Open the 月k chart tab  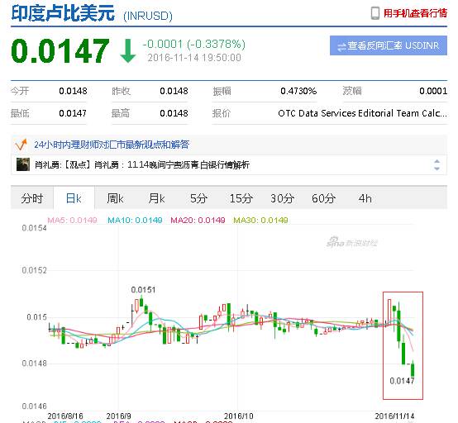click(x=157, y=198)
